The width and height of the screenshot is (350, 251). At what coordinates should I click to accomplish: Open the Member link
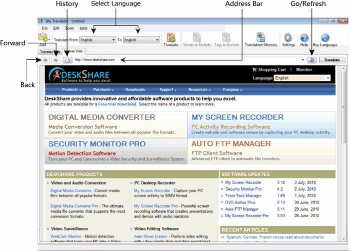point(304,69)
